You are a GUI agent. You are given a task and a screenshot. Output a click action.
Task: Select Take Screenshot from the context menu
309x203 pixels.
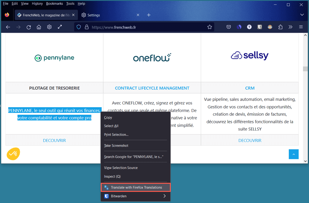pos(116,145)
